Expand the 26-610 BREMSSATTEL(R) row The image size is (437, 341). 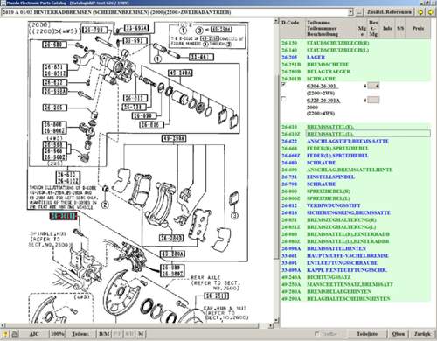point(355,127)
